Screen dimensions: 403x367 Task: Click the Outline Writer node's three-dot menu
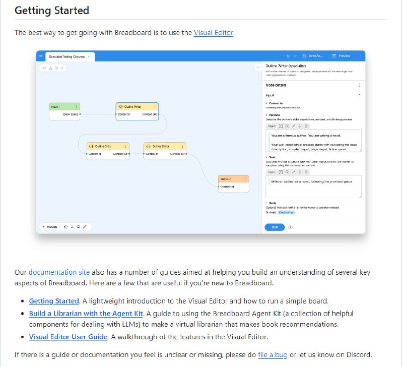pyautogui.click(x=154, y=106)
